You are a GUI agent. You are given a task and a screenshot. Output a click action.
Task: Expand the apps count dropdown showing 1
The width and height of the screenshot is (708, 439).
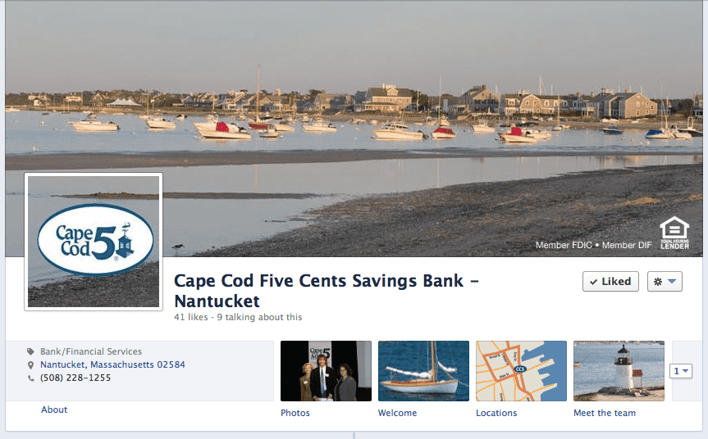coord(681,371)
